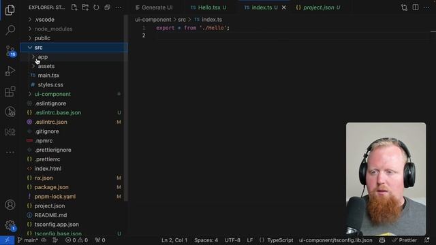
Task: Open .gitignore file
Action: coord(74,131)
